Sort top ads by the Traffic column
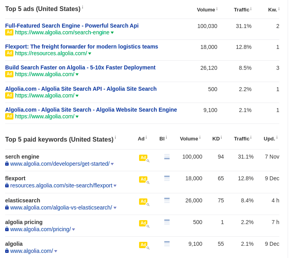 point(241,10)
